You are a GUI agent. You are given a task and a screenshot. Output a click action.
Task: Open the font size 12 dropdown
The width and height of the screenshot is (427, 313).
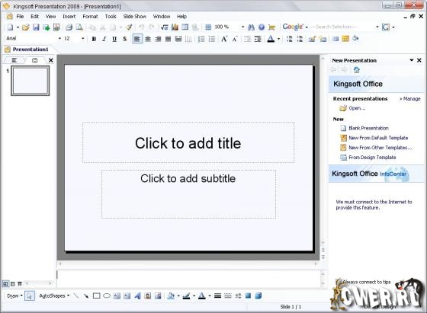click(x=83, y=39)
